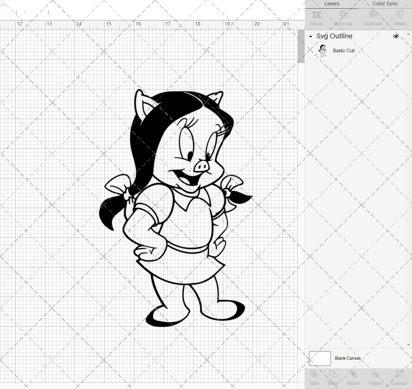Click the Blank Canvas color swatch
This screenshot has height=389, width=412.
pos(320,358)
